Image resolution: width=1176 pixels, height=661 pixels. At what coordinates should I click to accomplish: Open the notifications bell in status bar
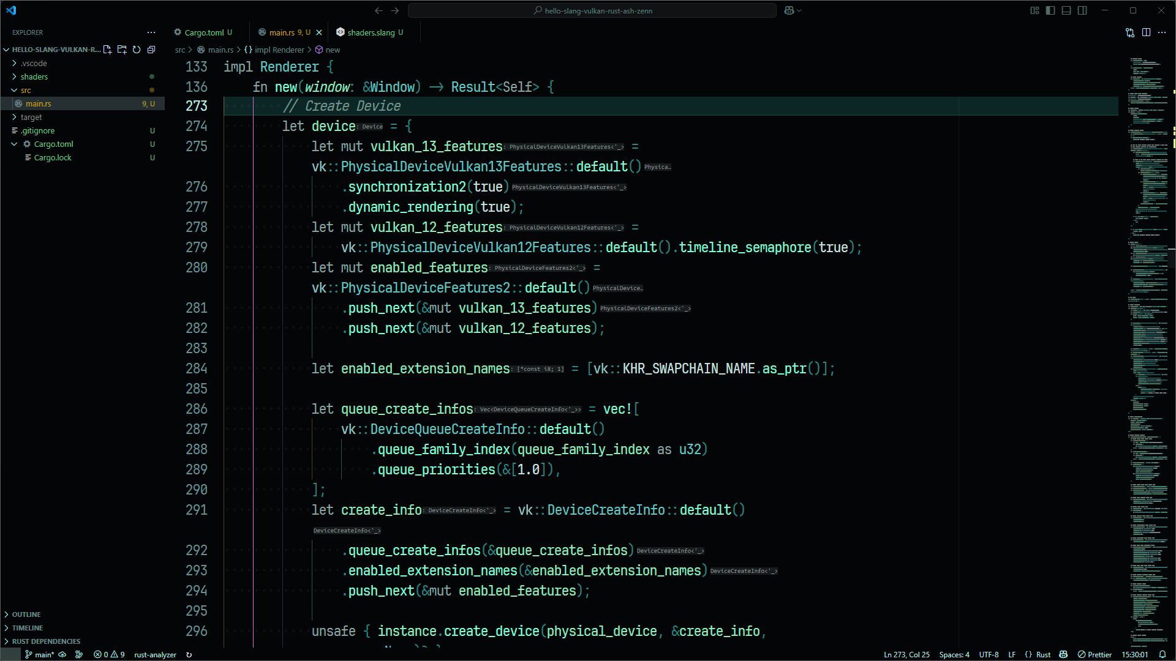tap(1163, 654)
